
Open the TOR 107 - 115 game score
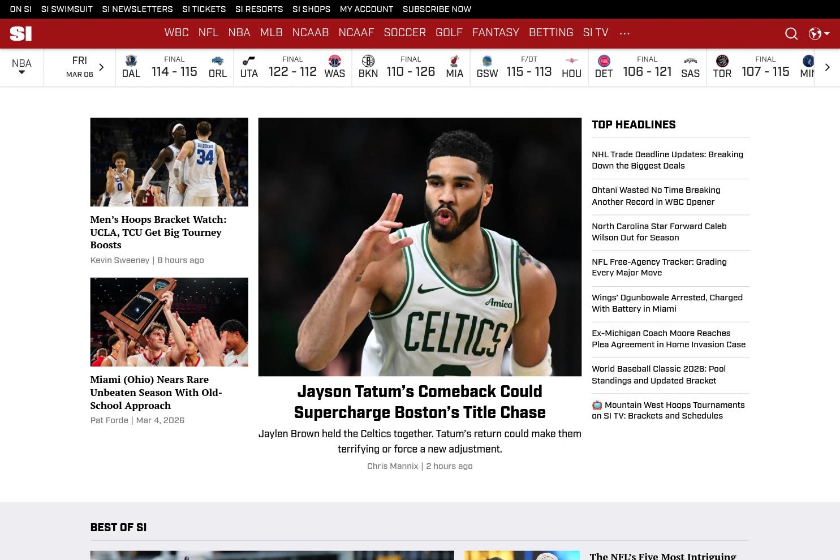(761, 67)
